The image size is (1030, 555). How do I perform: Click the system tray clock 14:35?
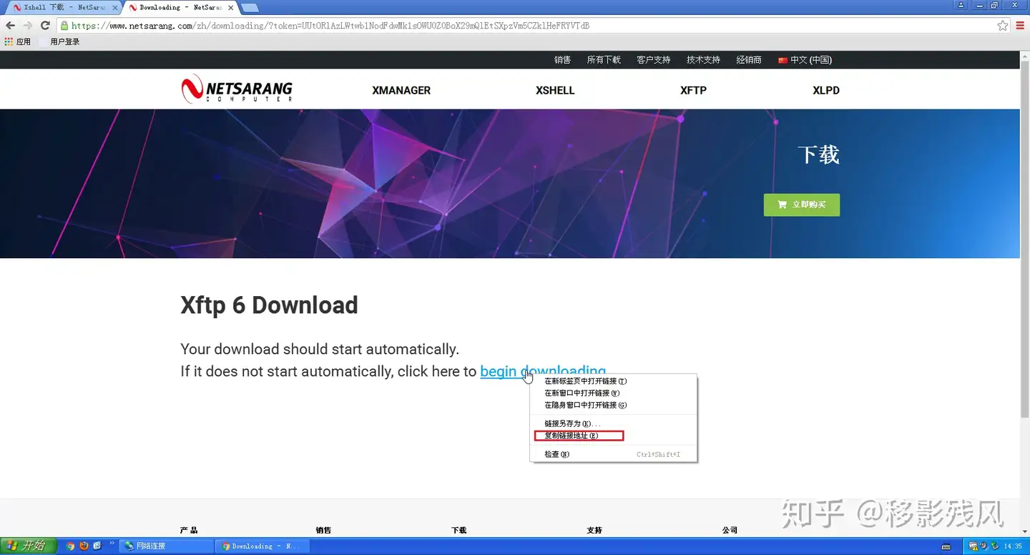click(1013, 546)
